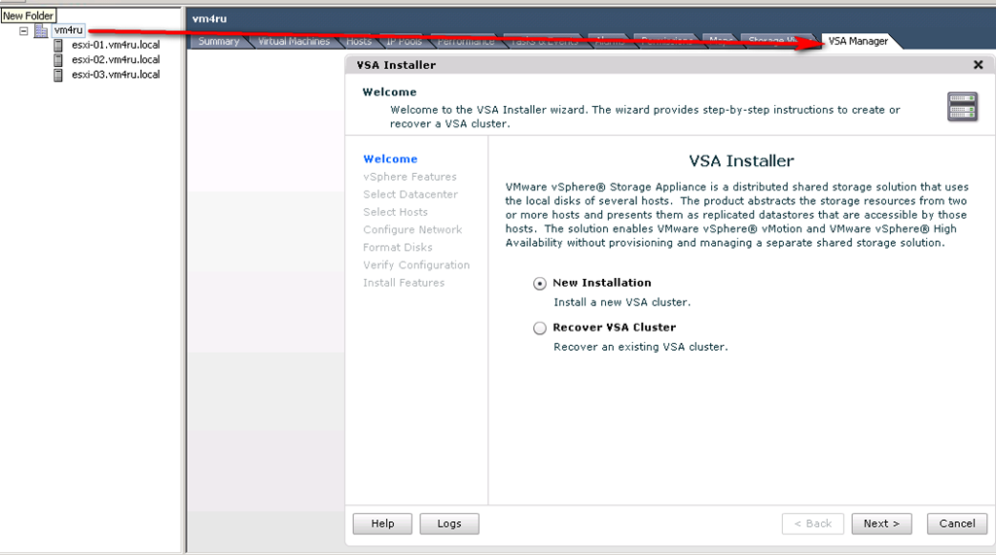The height and width of the screenshot is (555, 996).
Task: Show the Performance tab
Action: pyautogui.click(x=466, y=41)
